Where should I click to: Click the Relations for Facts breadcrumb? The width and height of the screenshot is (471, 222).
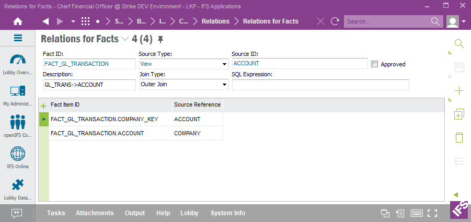click(x=271, y=21)
